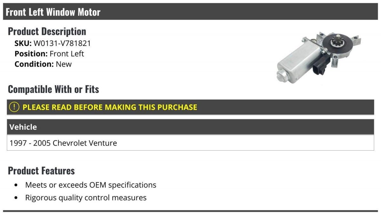The width and height of the screenshot is (381, 215).
Task: Click the Product Description heading
Action: pos(47,31)
